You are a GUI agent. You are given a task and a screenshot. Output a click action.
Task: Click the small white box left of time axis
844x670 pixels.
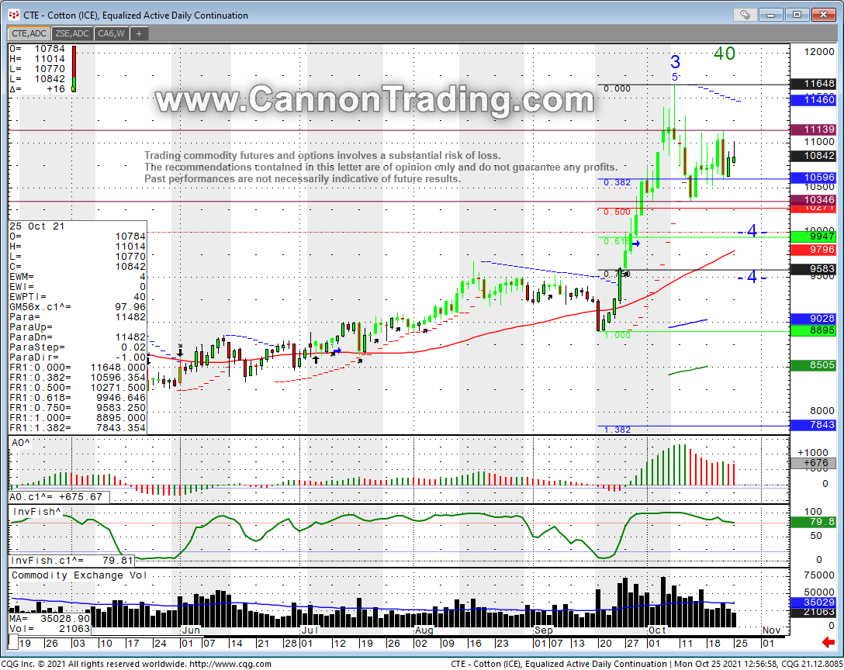pos(13,644)
